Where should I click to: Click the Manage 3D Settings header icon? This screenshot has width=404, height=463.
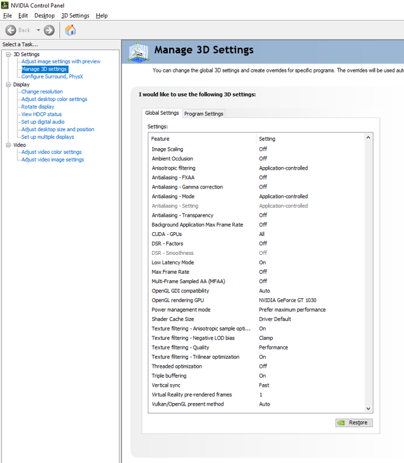pyautogui.click(x=138, y=52)
